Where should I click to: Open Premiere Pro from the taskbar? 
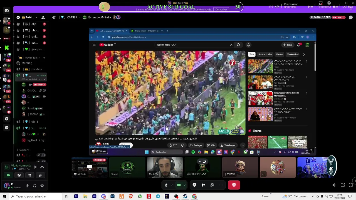pos(76,196)
